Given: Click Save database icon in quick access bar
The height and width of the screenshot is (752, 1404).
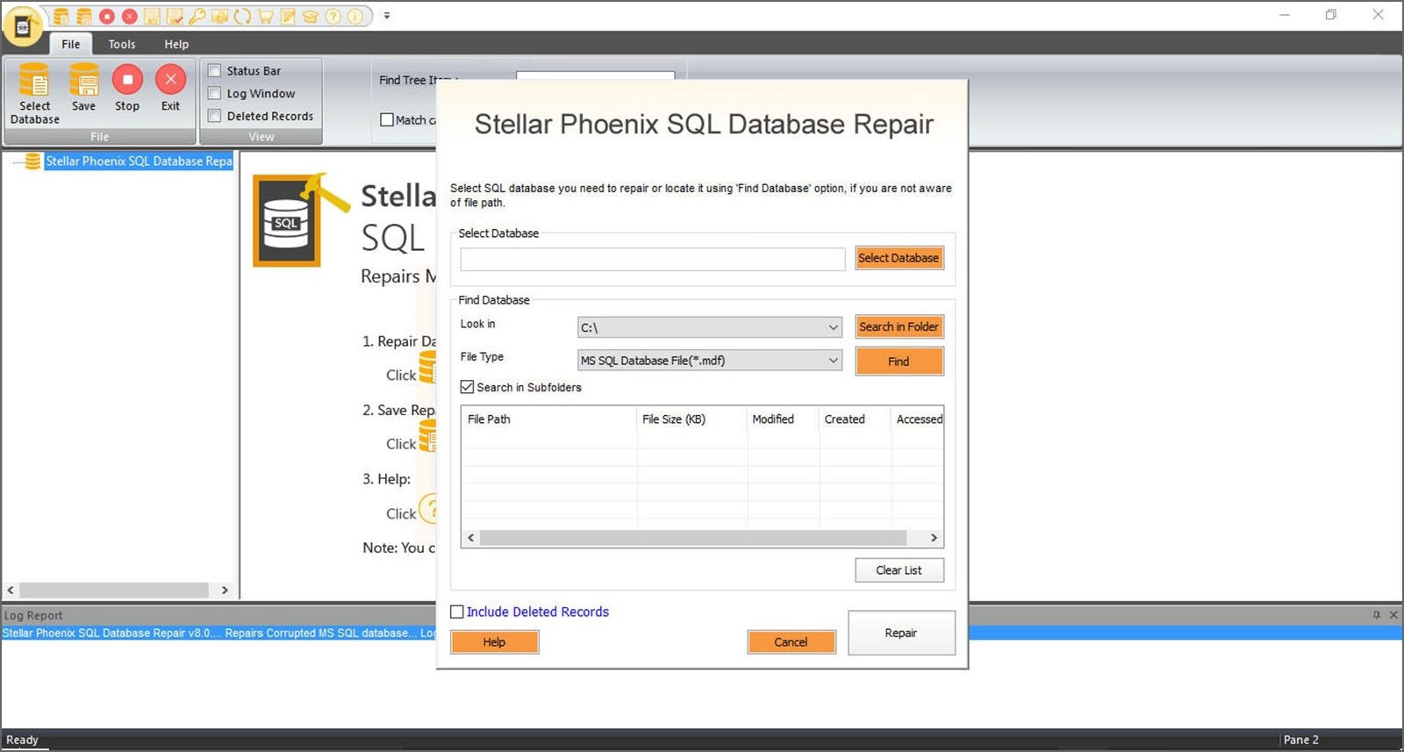Looking at the screenshot, I should [x=83, y=16].
